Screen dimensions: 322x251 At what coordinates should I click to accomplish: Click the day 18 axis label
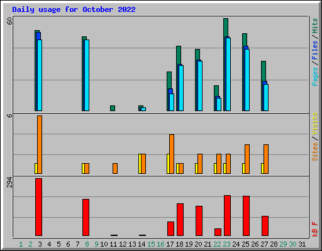(x=179, y=244)
